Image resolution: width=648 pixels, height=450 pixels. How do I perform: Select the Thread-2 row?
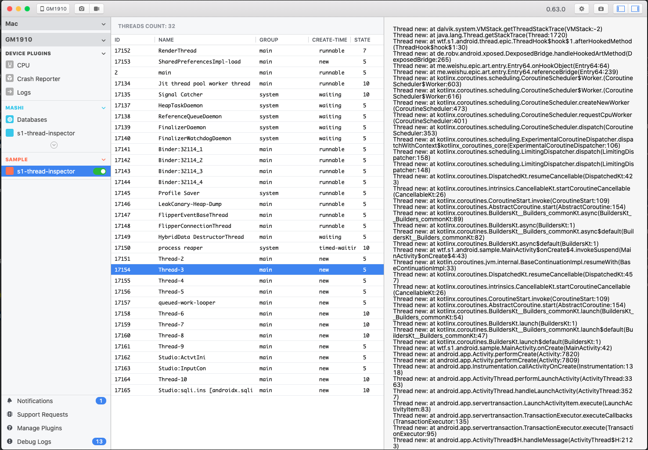tap(247, 259)
